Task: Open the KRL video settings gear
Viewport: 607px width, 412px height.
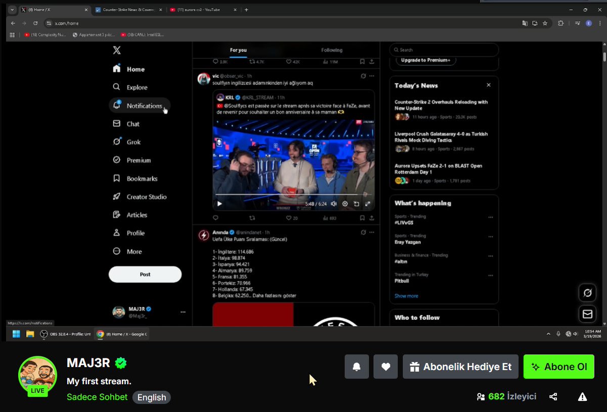Action: click(345, 204)
